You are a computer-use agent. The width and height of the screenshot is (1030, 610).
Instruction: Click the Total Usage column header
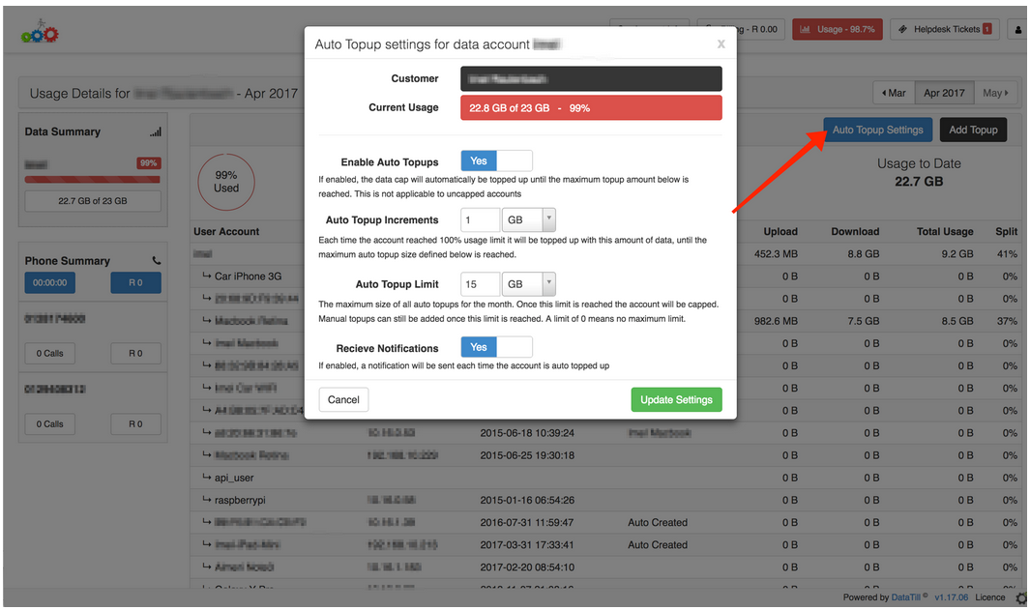tap(945, 232)
